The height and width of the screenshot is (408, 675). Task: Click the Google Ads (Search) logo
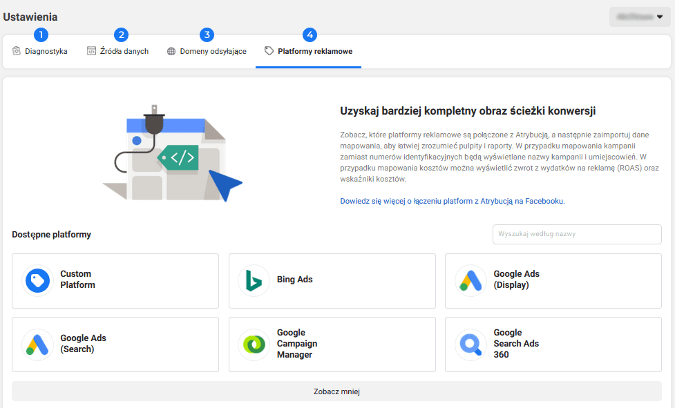37,344
